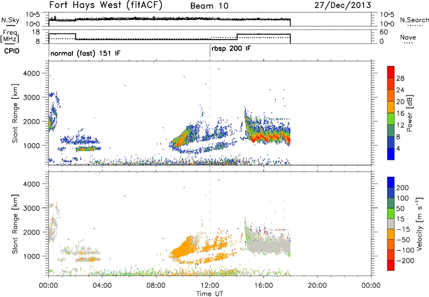Pick the Velocity colorbar segment between -100 and -200
The width and height of the screenshot is (429, 297).
391,255
